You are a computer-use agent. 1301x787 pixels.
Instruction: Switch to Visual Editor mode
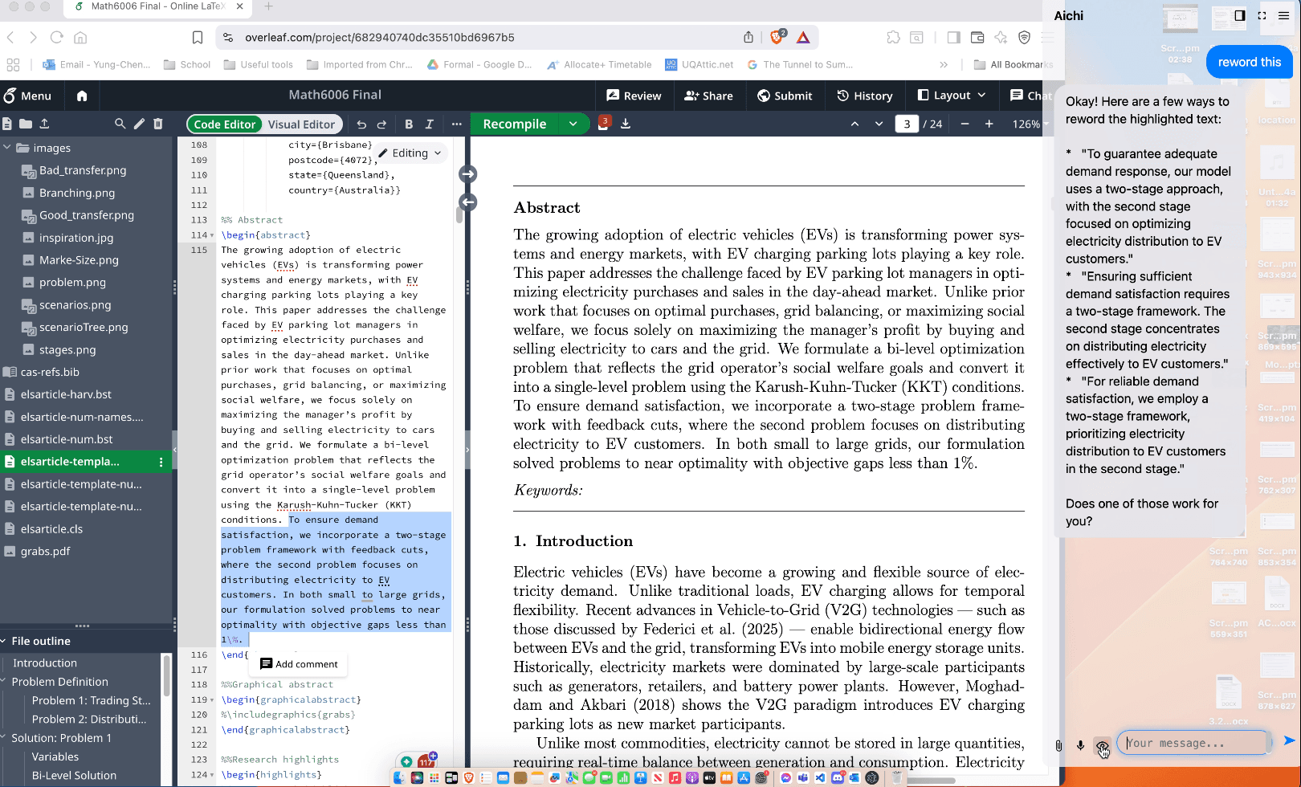[x=301, y=124]
